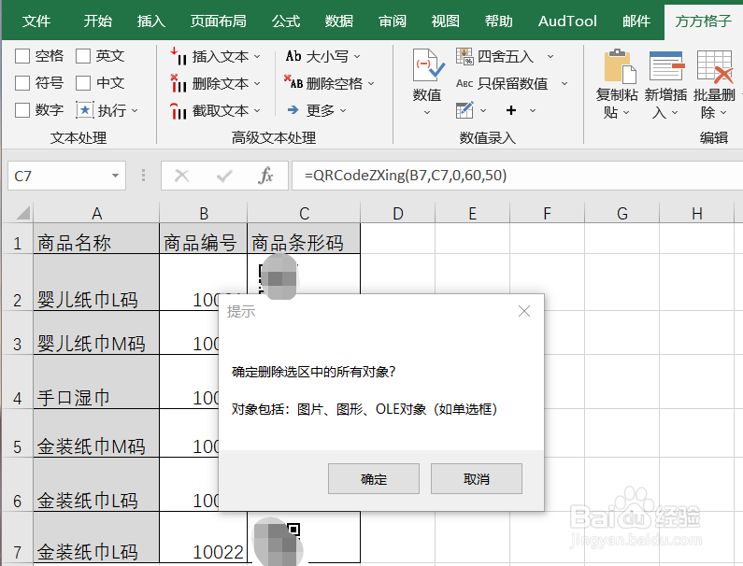This screenshot has width=743, height=566.
Task: Click cell 商品名称
Action: point(96,239)
